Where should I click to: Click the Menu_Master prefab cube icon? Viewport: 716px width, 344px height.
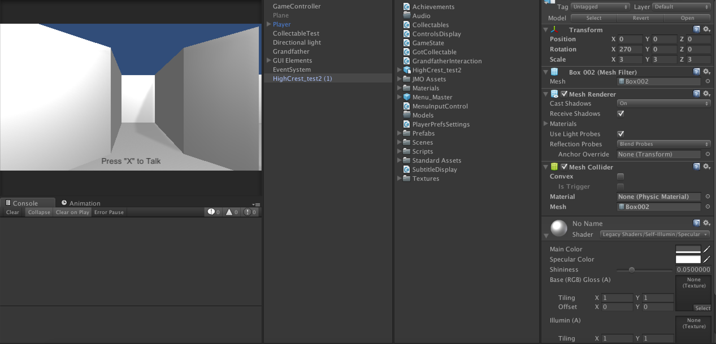(407, 97)
